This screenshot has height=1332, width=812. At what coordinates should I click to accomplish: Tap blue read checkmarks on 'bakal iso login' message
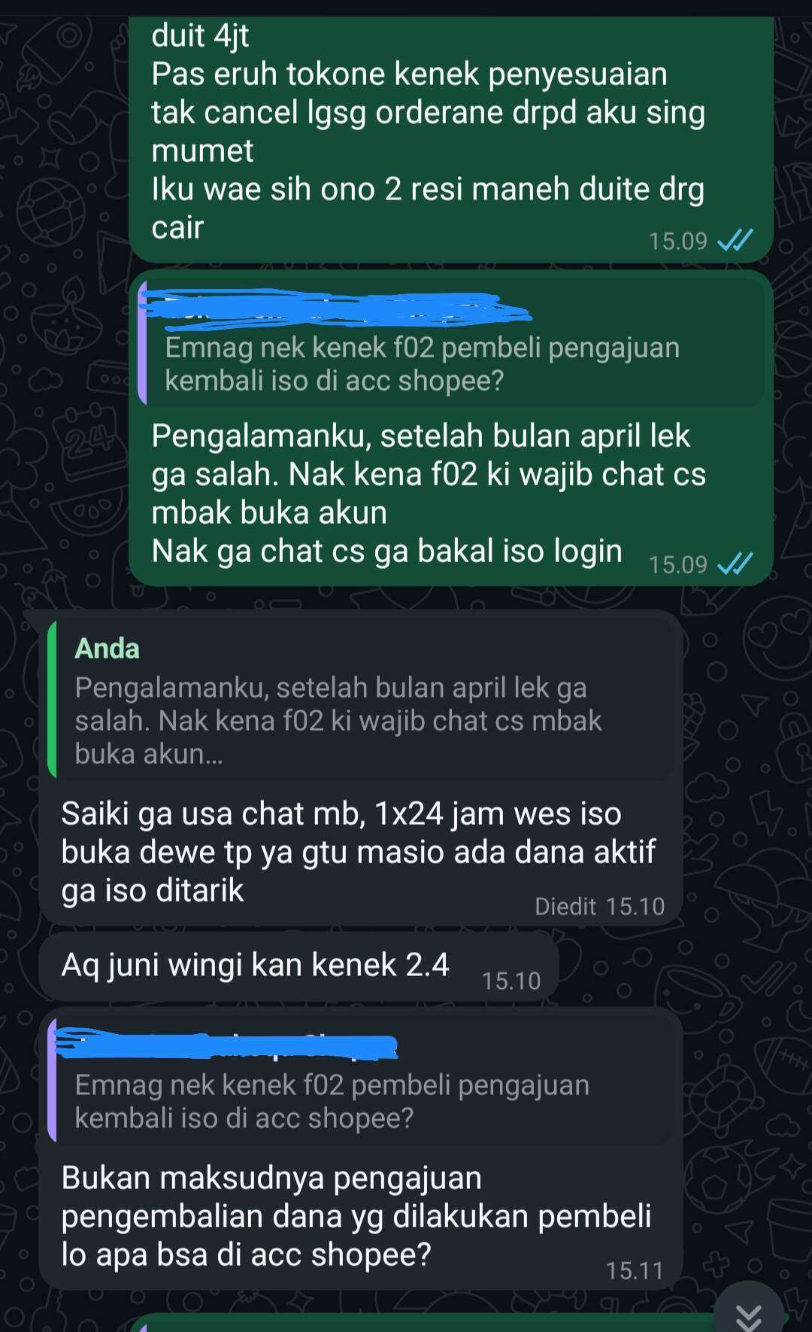coord(735,564)
